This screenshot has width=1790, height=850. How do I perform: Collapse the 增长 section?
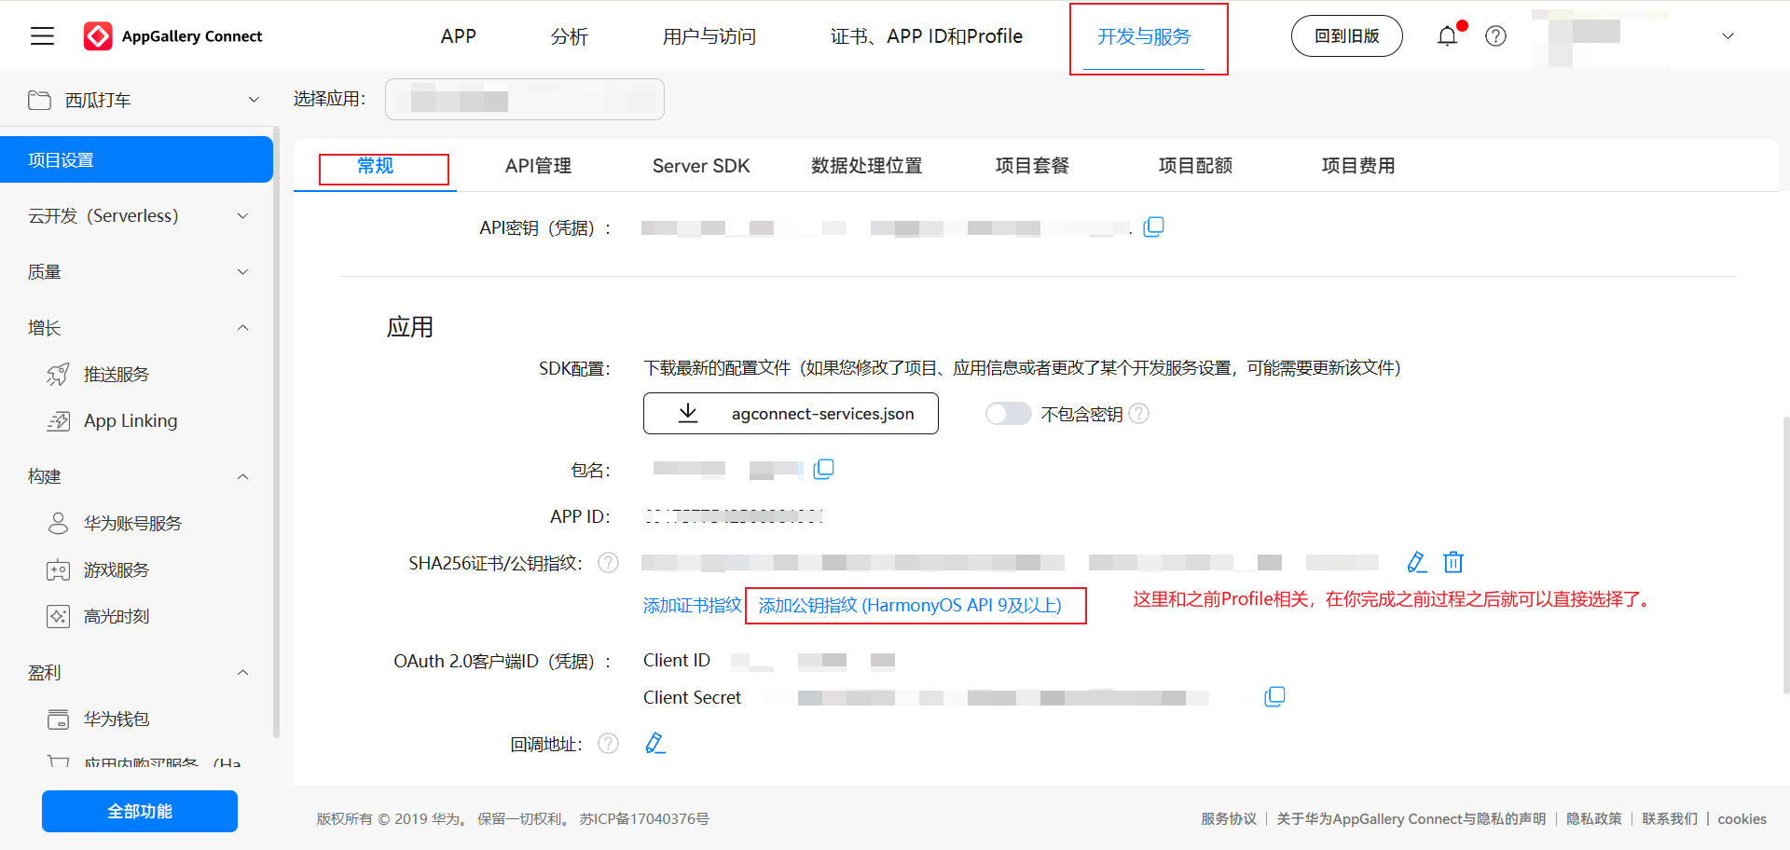tap(242, 328)
